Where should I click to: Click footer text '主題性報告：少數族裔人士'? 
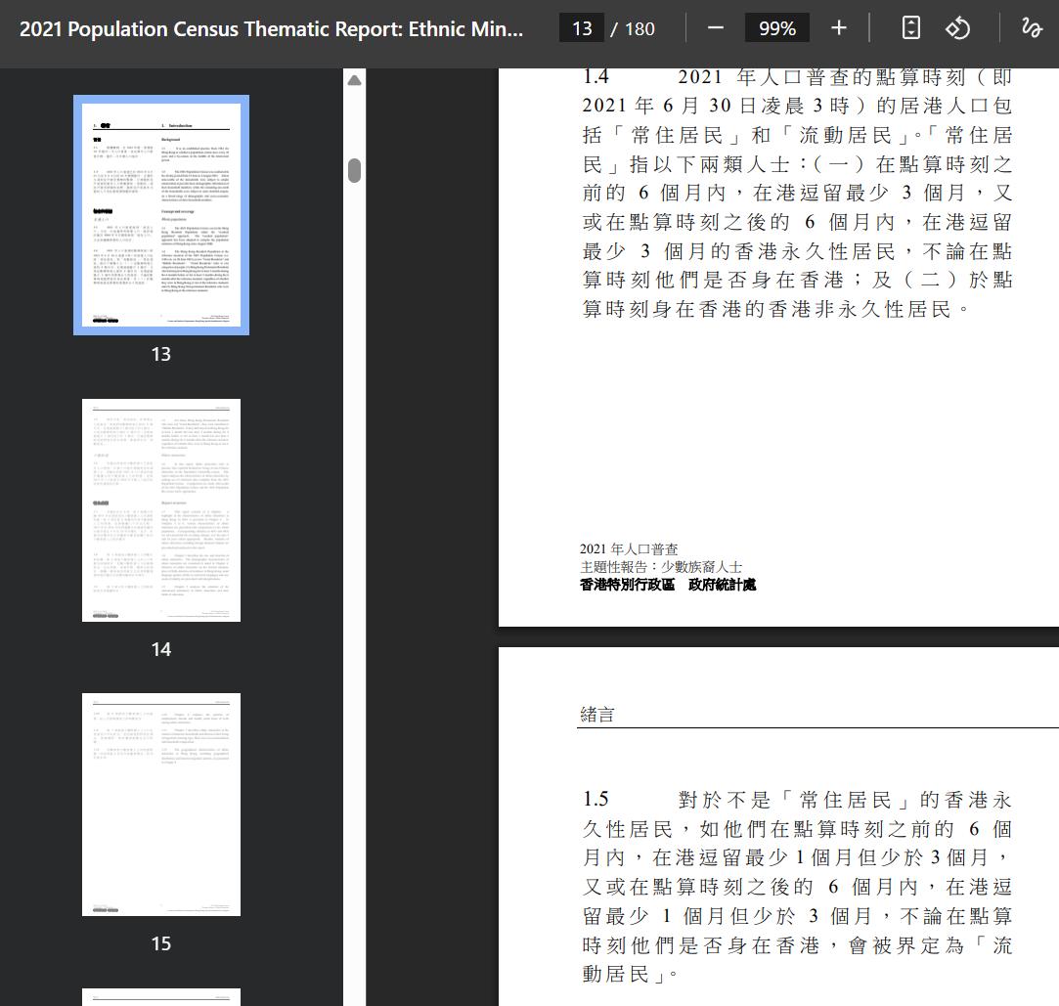click(661, 566)
